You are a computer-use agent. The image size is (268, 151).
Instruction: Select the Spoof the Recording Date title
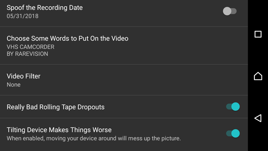[x=45, y=8]
